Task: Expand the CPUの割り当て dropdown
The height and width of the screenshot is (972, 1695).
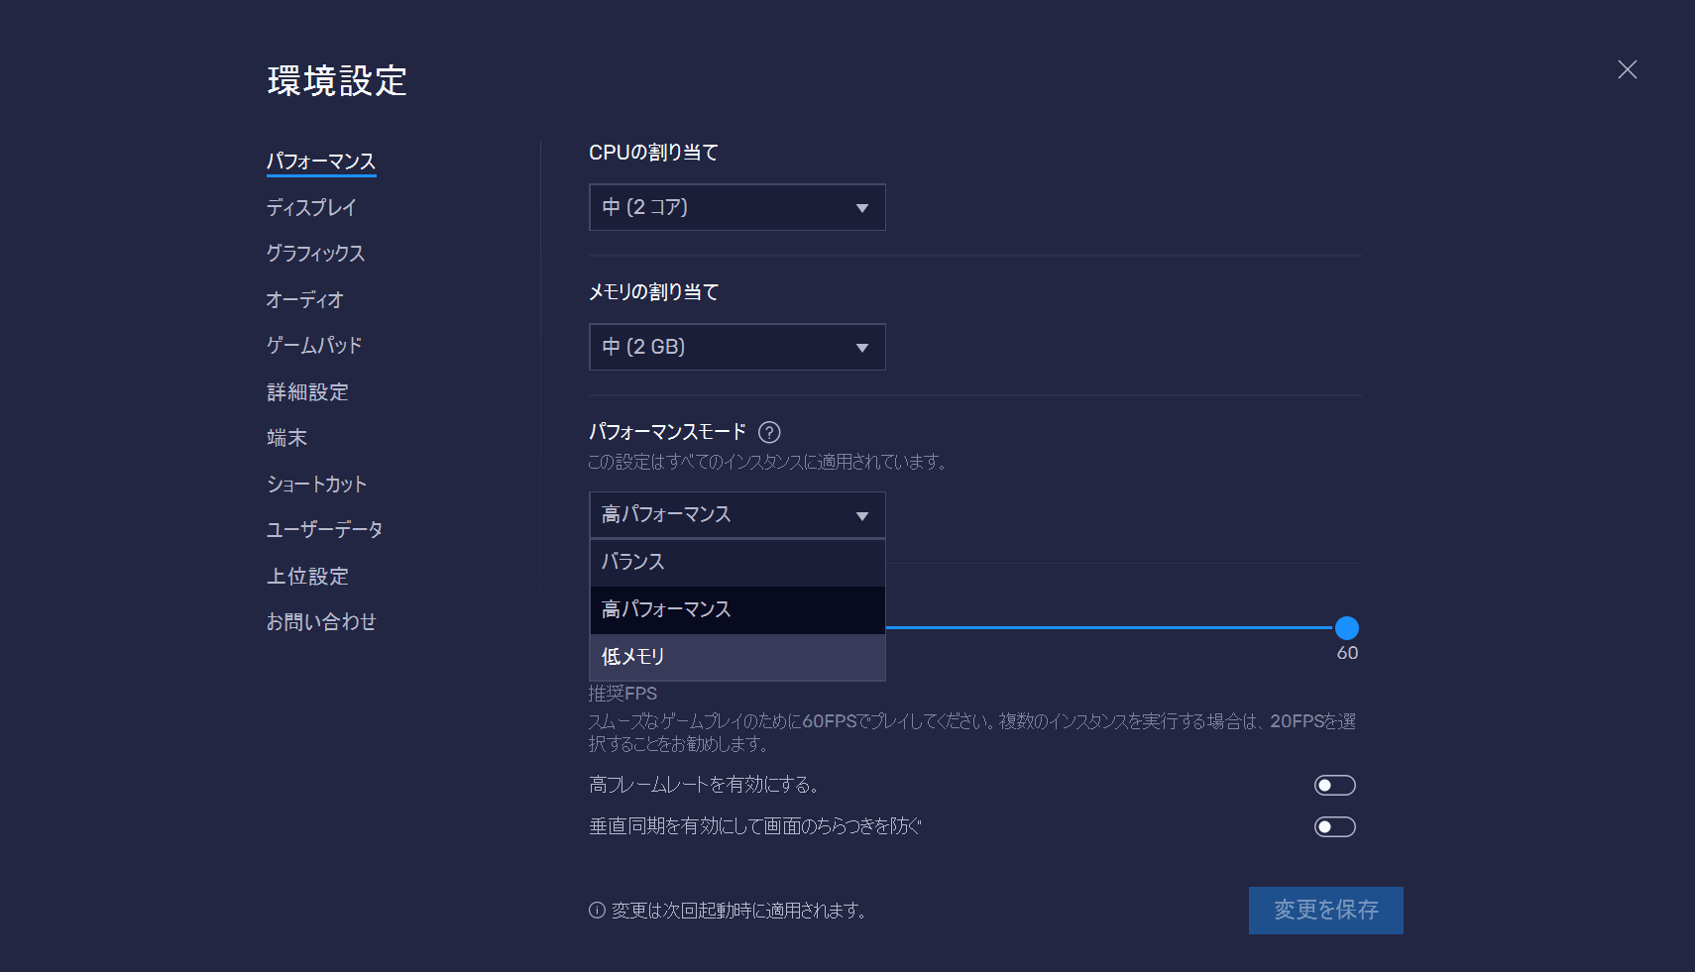Action: pyautogui.click(x=737, y=207)
